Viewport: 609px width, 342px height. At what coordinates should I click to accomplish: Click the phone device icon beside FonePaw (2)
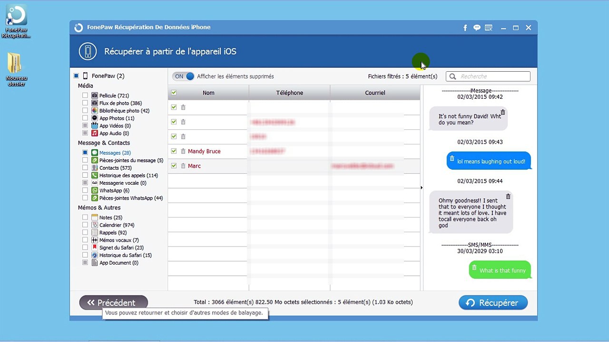pos(85,76)
